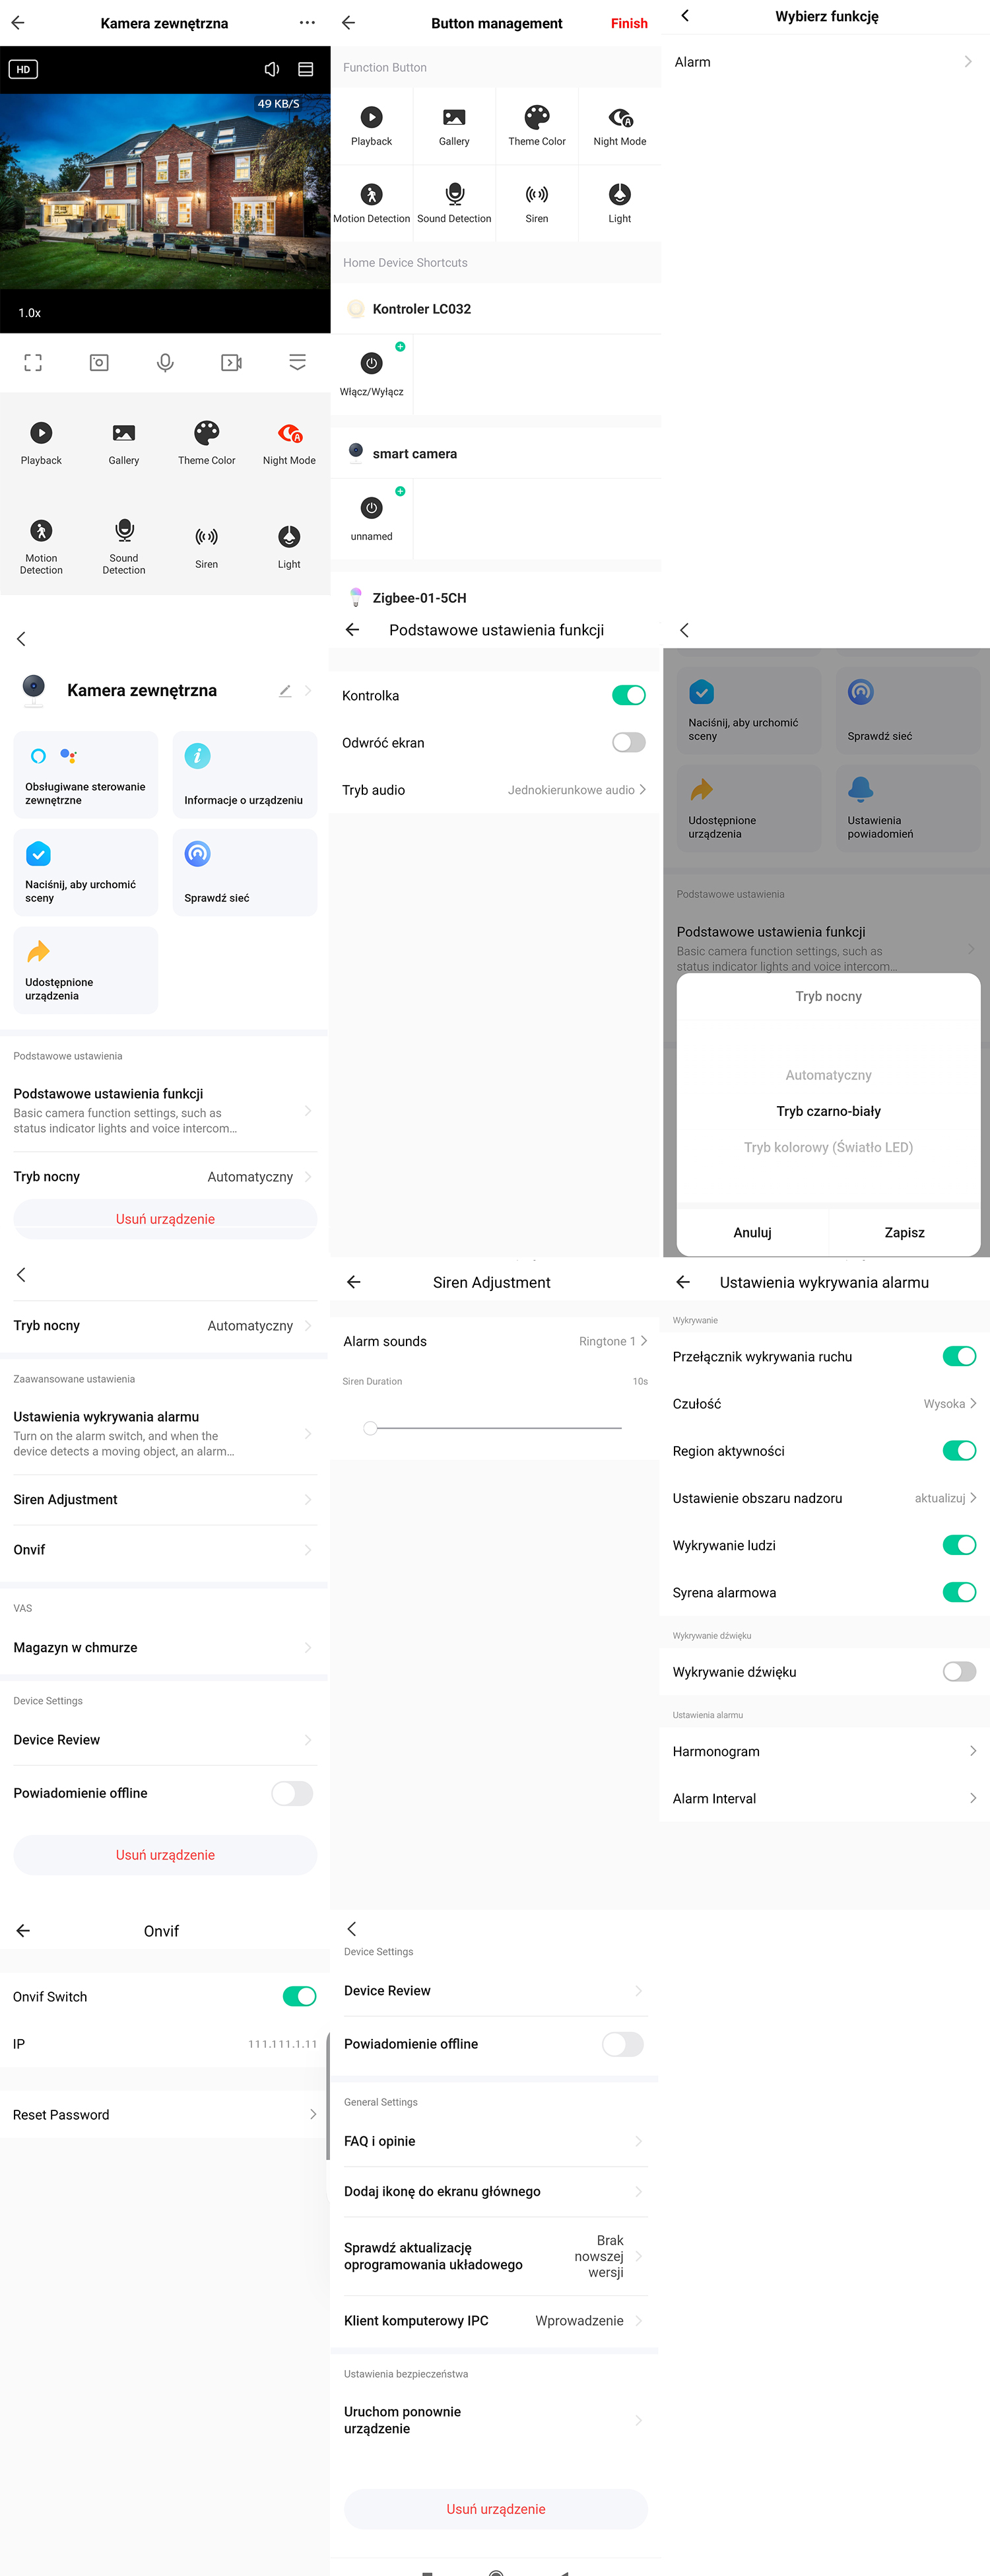Open the three-dot menu for Kamera zewnętrzna
The image size is (990, 2576).
307,23
